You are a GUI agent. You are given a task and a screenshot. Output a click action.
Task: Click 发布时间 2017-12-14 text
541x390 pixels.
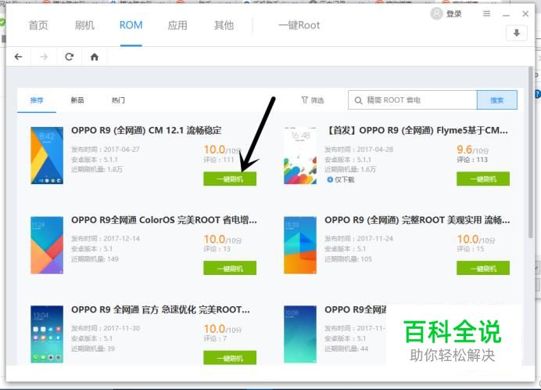106,239
